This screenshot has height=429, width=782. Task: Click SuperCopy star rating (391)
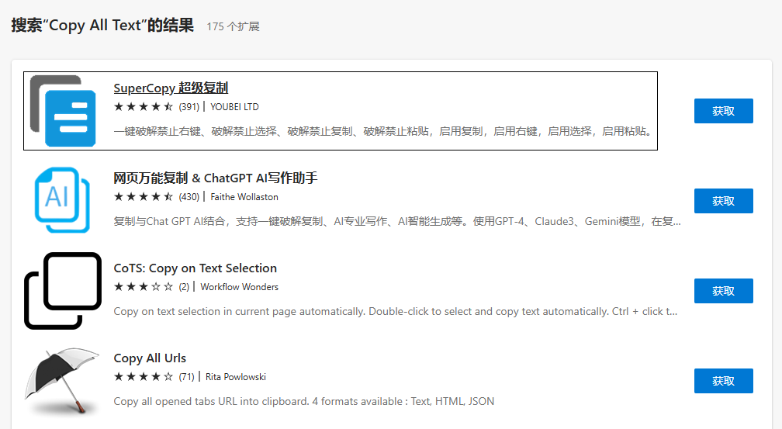pos(157,107)
